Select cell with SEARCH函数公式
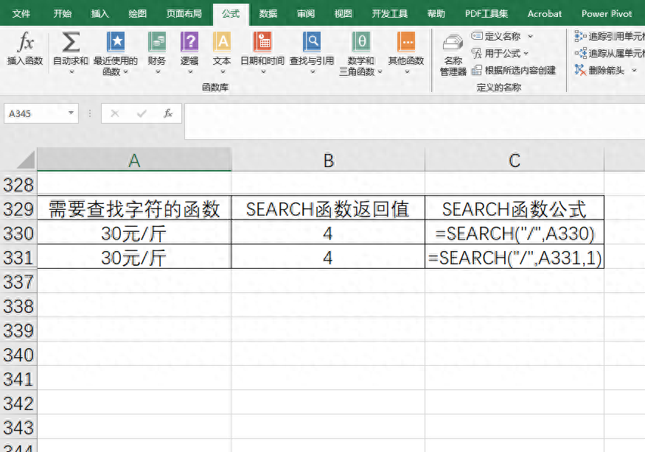This screenshot has height=452, width=645. (x=515, y=208)
